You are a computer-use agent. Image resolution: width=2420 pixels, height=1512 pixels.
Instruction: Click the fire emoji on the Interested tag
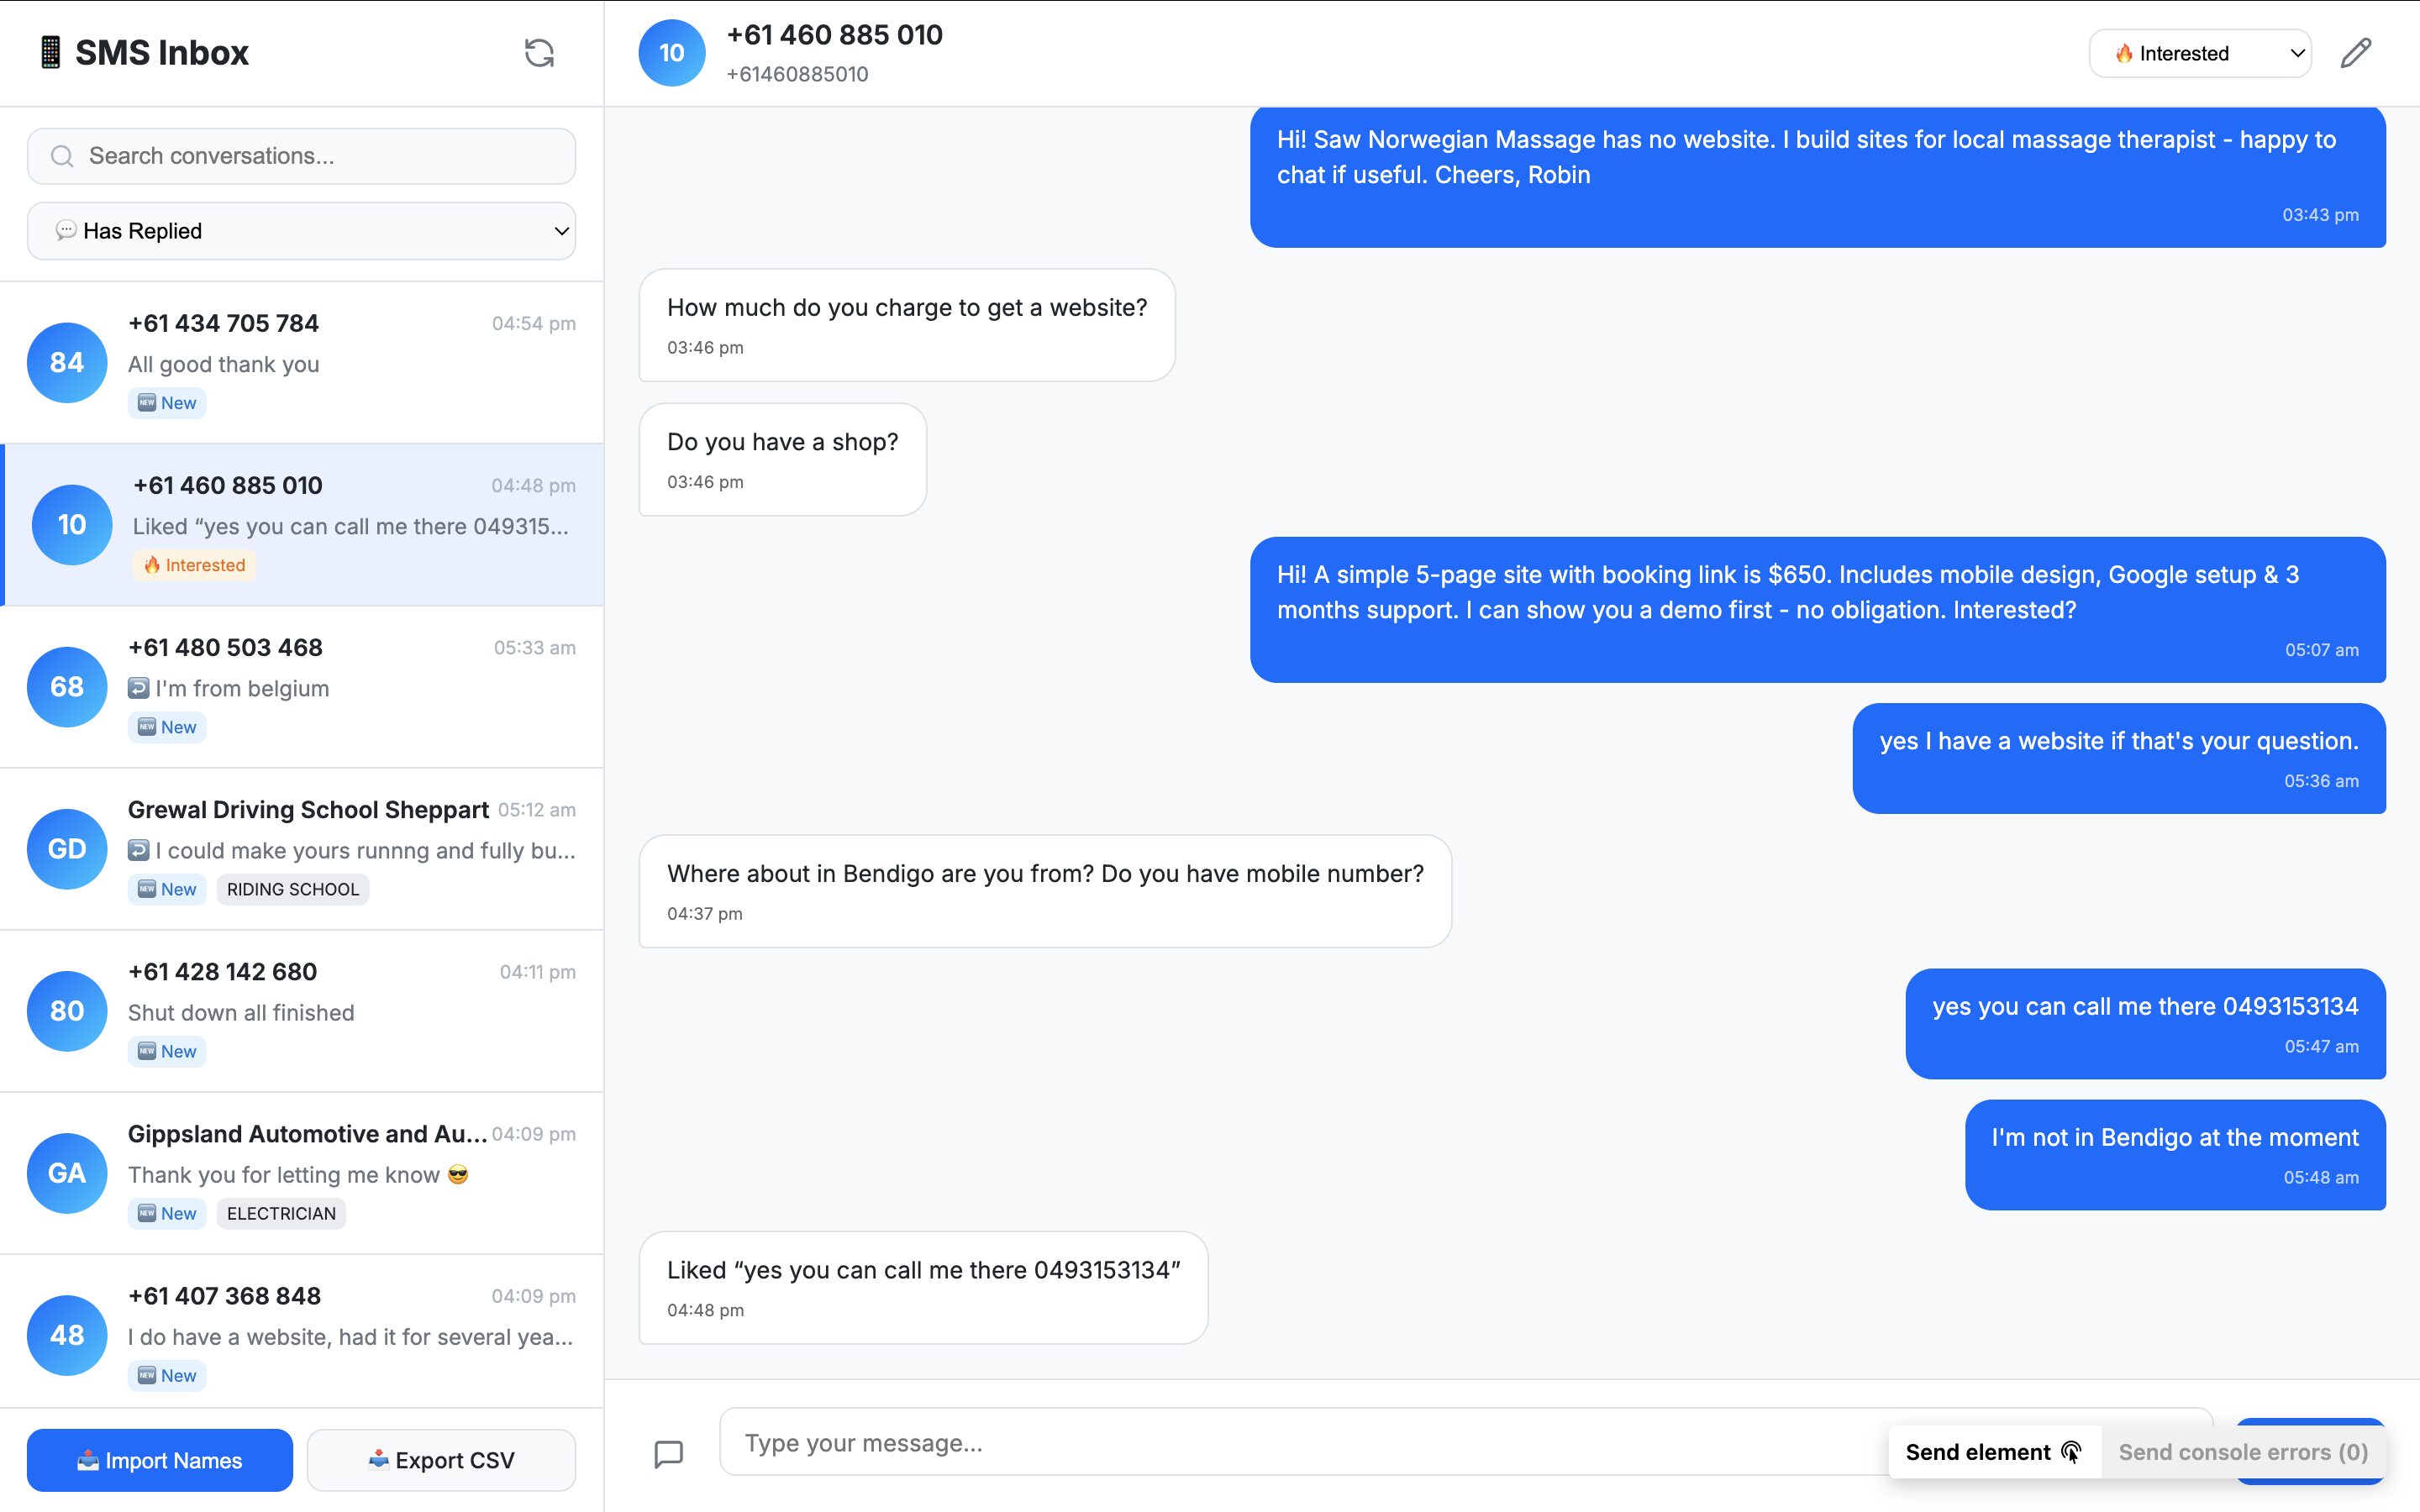click(152, 565)
